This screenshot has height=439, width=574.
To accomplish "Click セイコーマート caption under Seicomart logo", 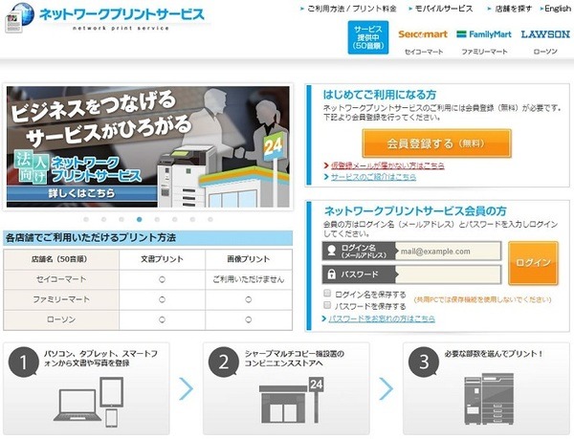I will coord(424,52).
